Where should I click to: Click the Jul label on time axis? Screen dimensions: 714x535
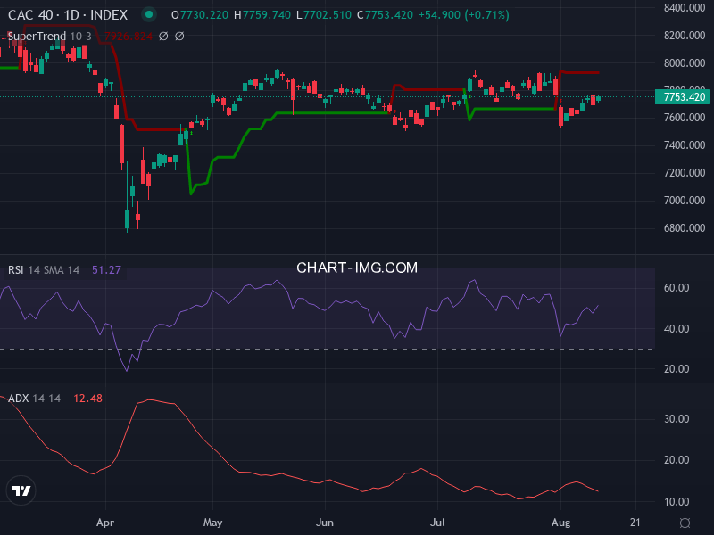[x=437, y=523]
